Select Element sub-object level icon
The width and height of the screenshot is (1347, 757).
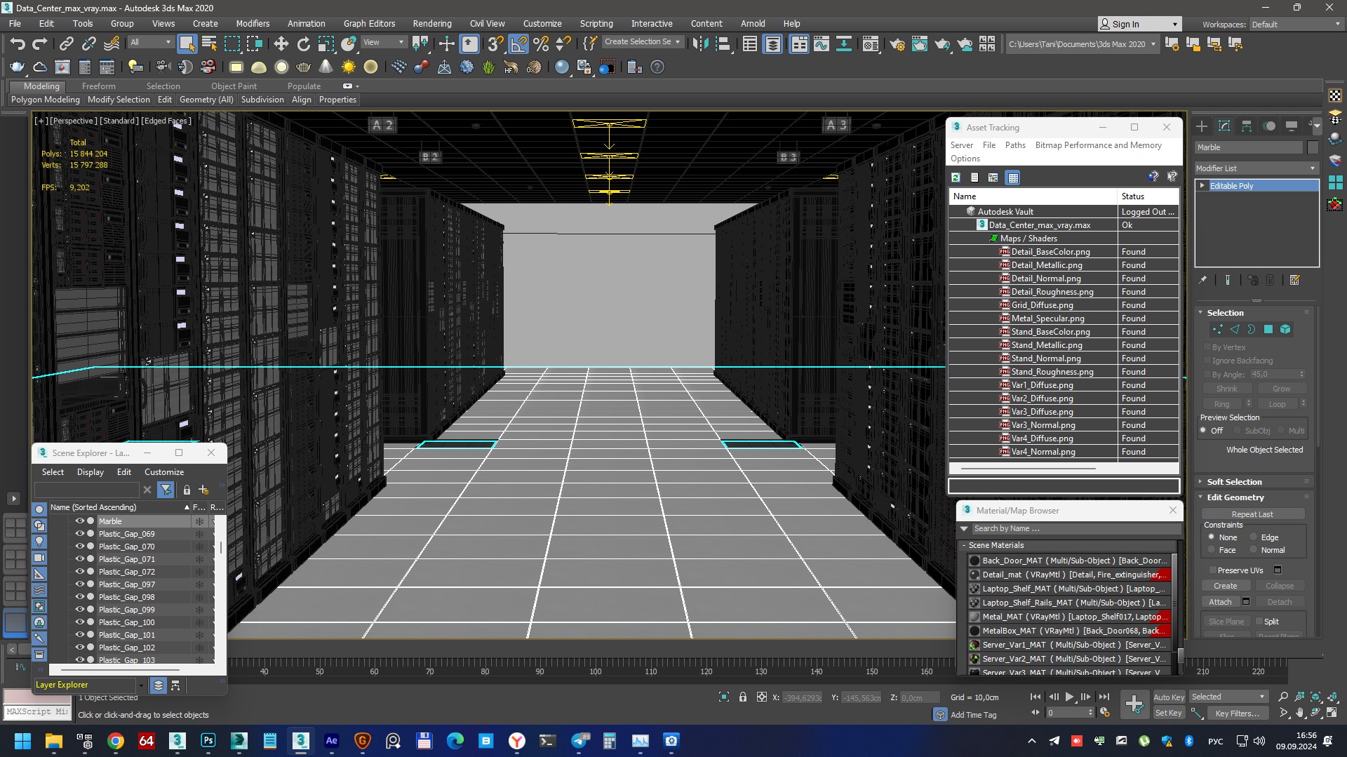1285,329
